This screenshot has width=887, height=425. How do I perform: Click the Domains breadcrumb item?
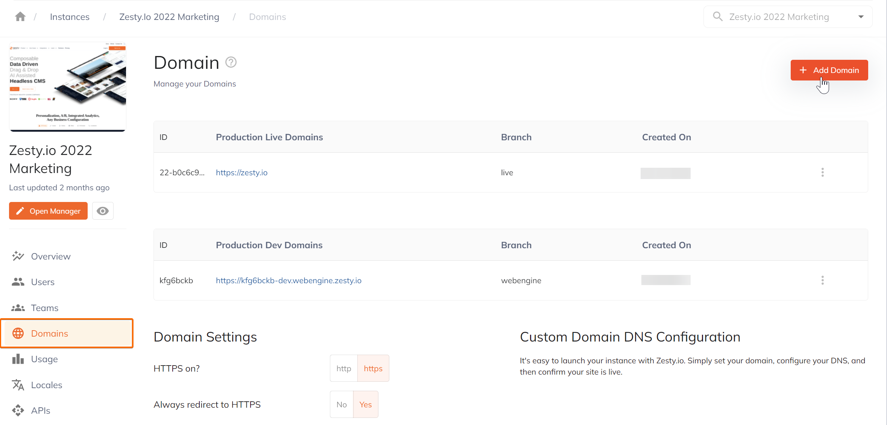267,17
